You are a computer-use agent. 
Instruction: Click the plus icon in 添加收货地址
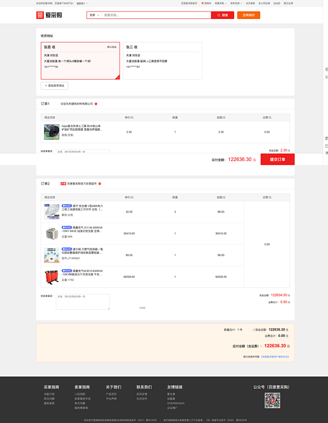(46, 86)
